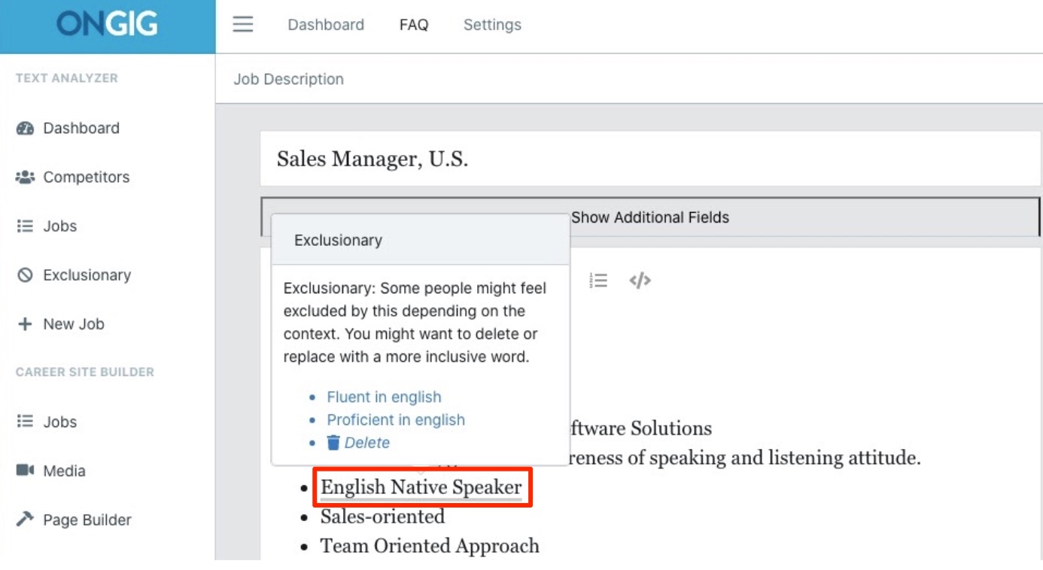Click the hamburger menu icon
Viewport: 1043px width, 570px height.
(x=242, y=25)
